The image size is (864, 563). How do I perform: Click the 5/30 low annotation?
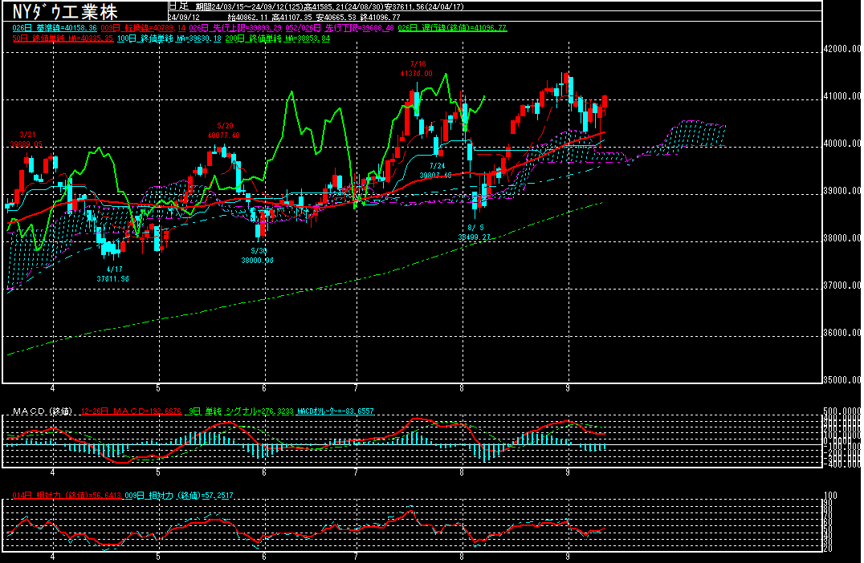tap(257, 255)
